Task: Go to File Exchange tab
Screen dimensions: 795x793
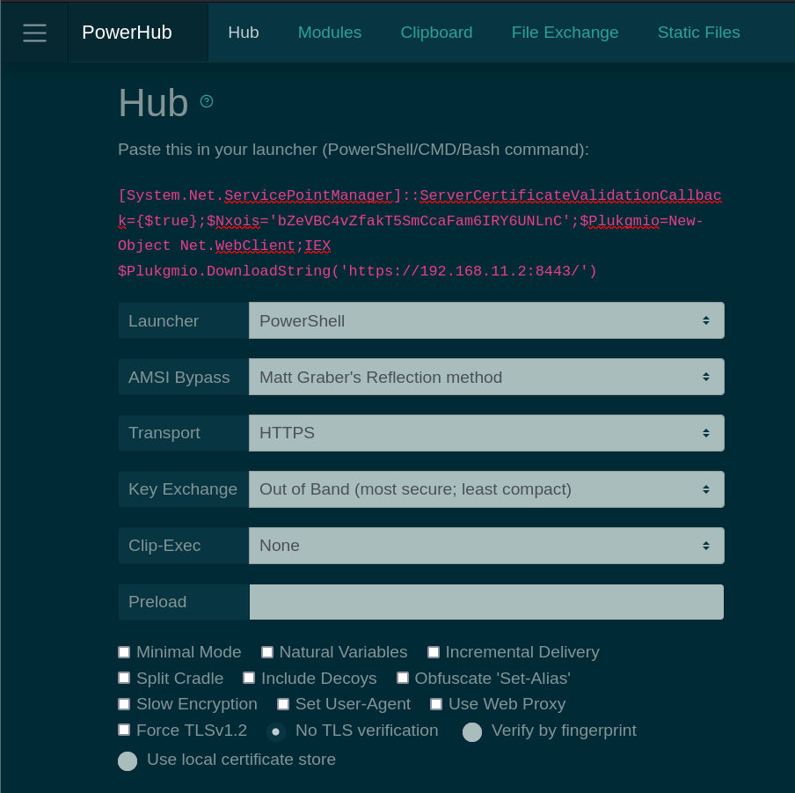Action: coord(565,33)
